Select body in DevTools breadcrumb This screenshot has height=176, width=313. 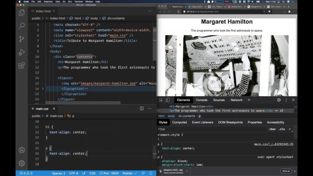171,116
